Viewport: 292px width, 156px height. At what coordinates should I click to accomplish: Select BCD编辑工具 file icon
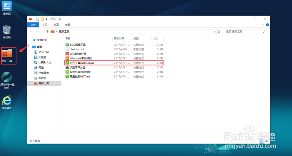67,45
